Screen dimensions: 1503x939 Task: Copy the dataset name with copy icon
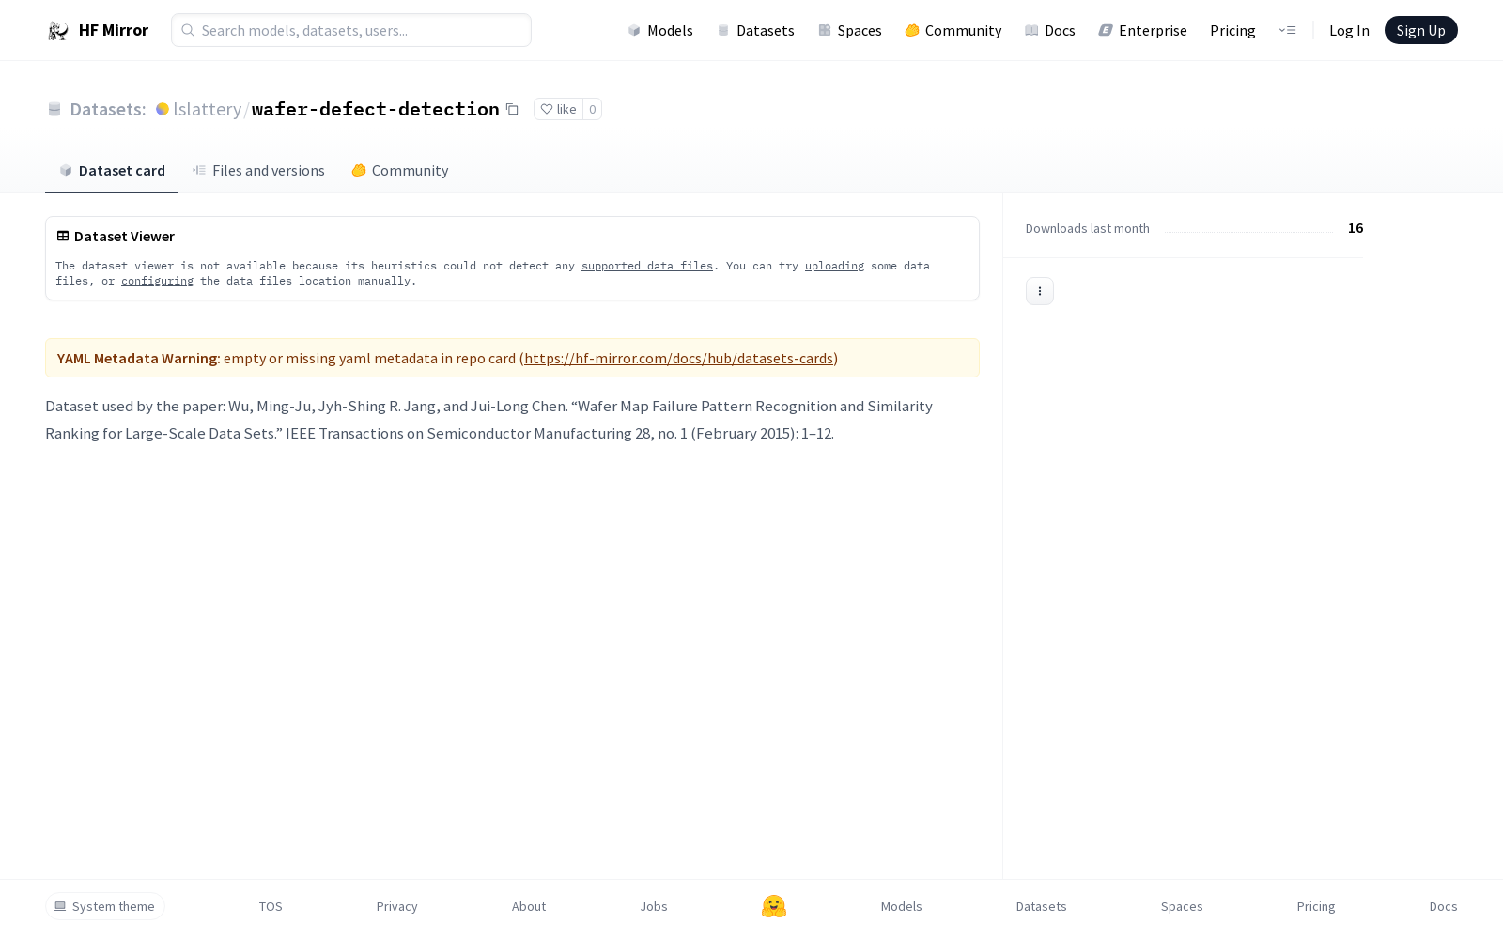tap(512, 109)
